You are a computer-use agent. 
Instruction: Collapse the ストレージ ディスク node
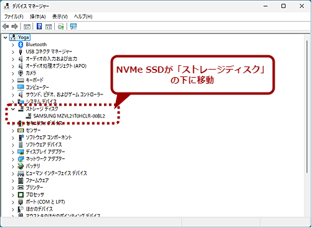click(13, 109)
